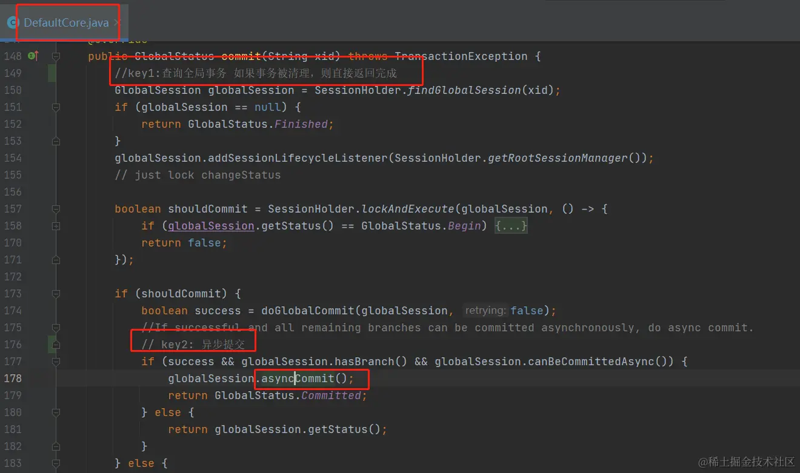Click the 'just lock changeStatus' comment
The width and height of the screenshot is (800, 473).
click(198, 175)
